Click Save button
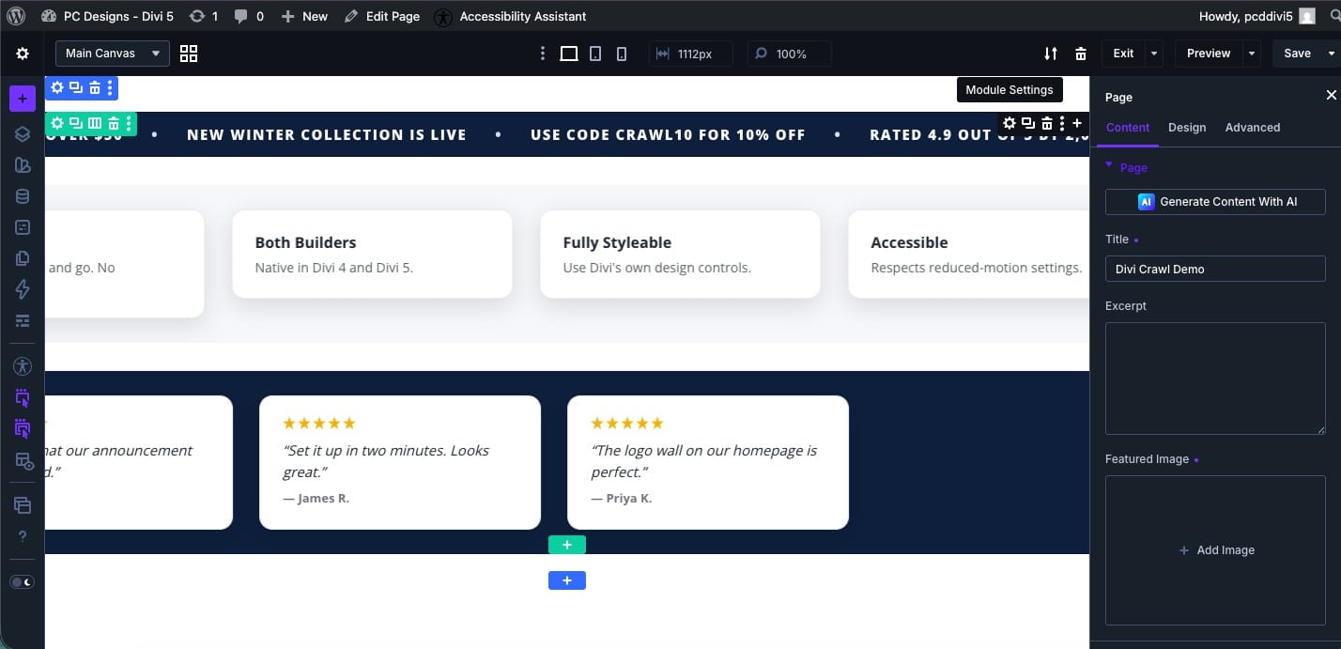This screenshot has height=649, width=1341. tap(1297, 54)
